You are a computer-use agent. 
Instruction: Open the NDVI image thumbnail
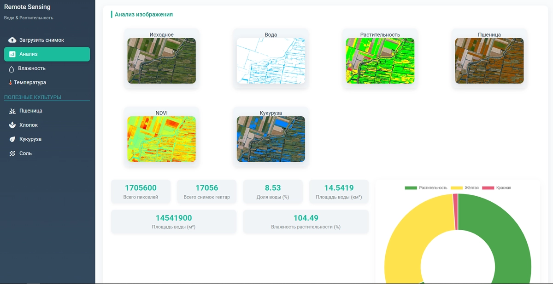[x=161, y=139]
